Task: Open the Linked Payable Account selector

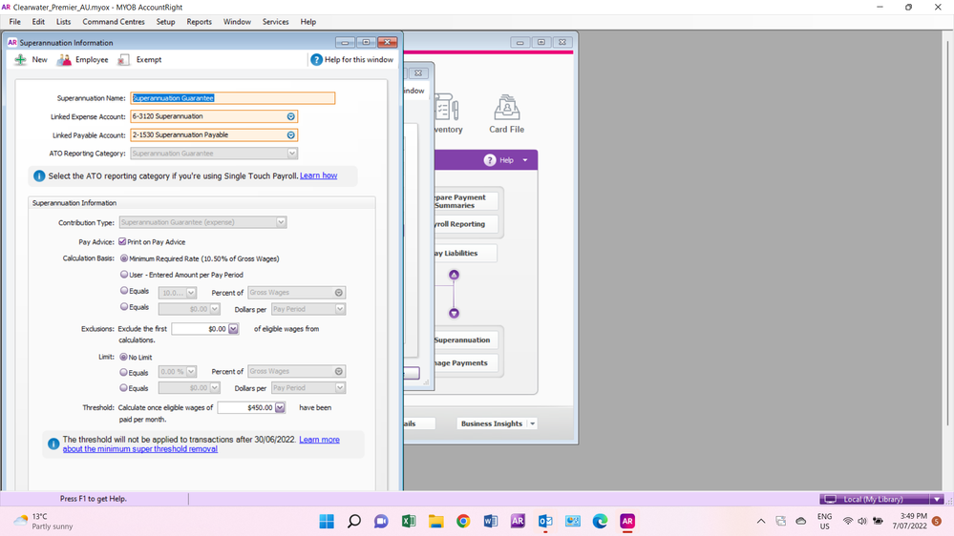Action: click(291, 135)
